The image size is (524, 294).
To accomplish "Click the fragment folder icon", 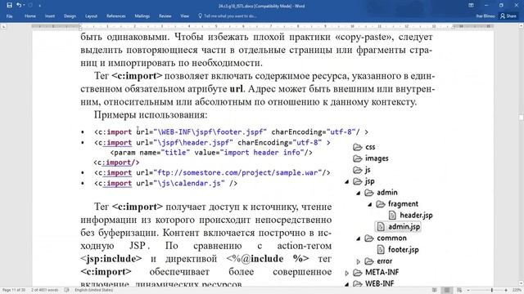I will click(x=381, y=204).
